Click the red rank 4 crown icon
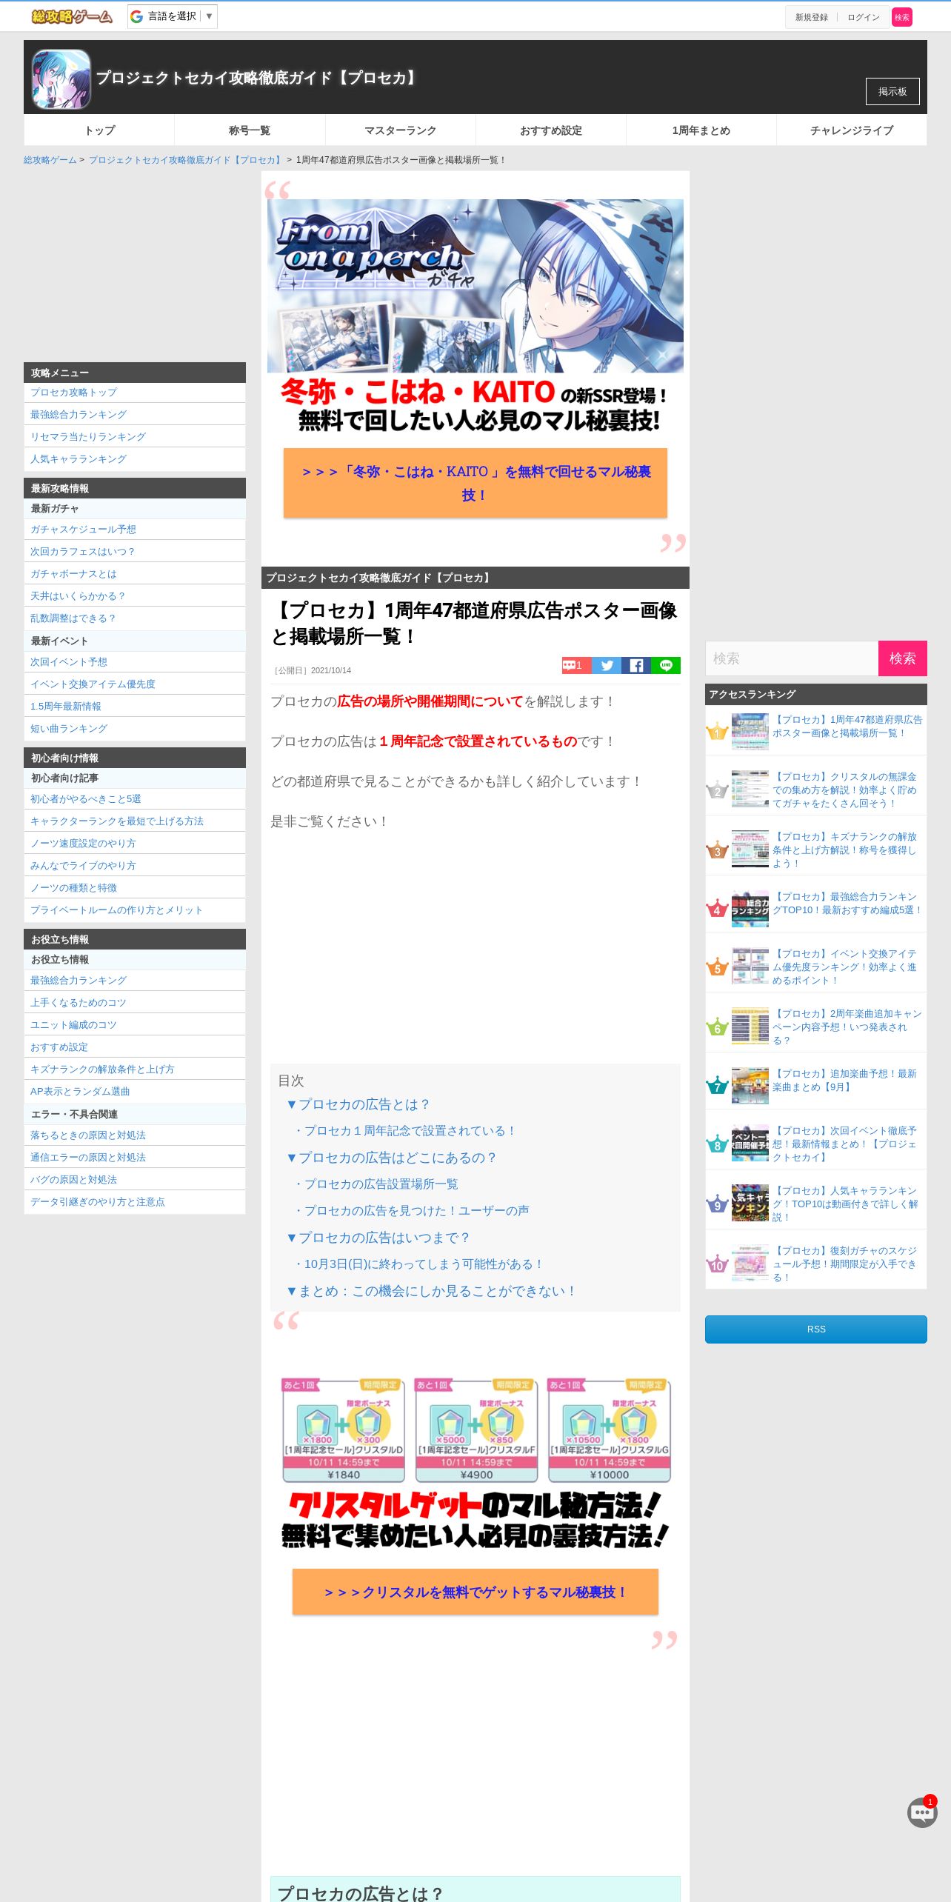The height and width of the screenshot is (1902, 951). coord(717,909)
